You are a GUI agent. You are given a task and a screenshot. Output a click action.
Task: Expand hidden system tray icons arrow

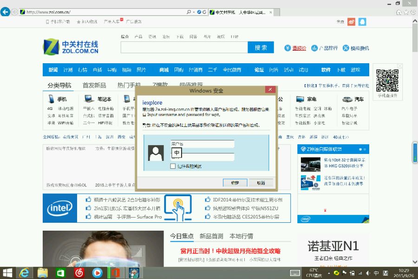pos(329,273)
